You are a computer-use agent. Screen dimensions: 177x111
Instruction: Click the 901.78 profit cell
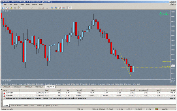(173, 93)
